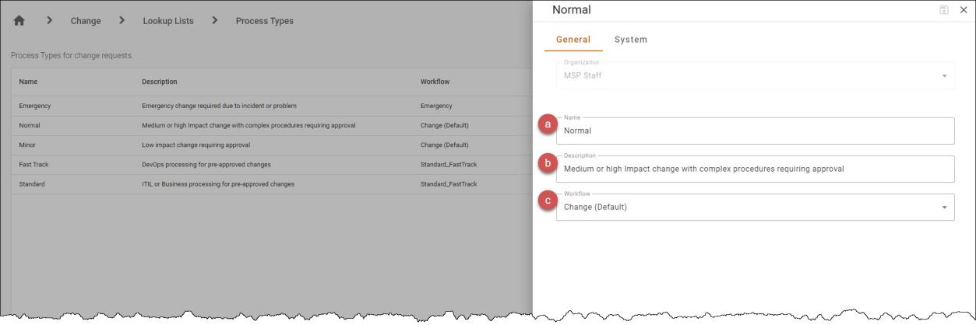
Task: Expand the Organization dropdown arrow
Action: point(945,76)
